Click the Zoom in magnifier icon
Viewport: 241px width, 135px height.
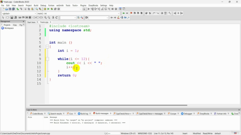click(45, 18)
